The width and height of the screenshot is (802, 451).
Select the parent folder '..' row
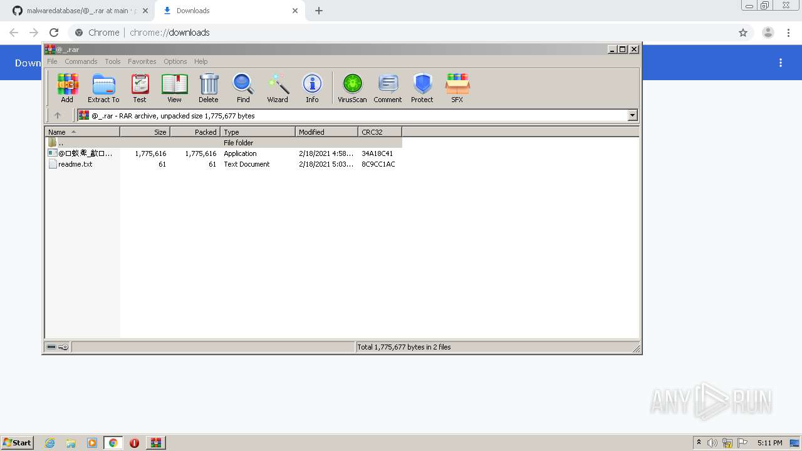(224, 143)
